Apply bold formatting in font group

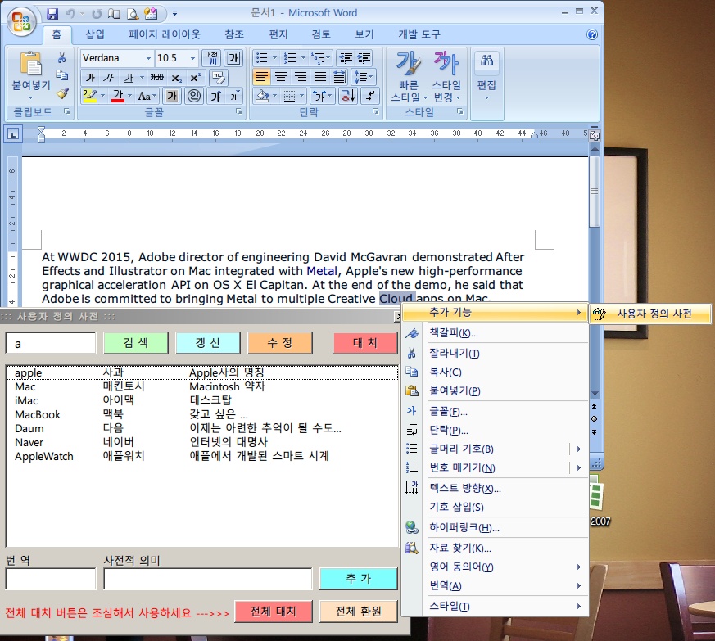[90, 78]
